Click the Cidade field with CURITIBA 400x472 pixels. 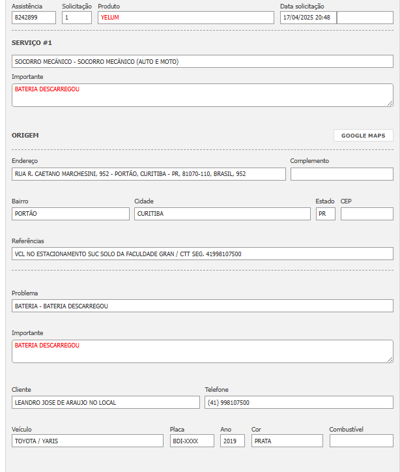[x=222, y=214]
